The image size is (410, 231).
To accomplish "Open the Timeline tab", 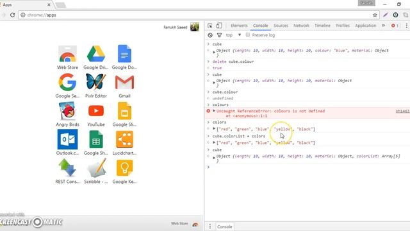I will click(x=322, y=26).
